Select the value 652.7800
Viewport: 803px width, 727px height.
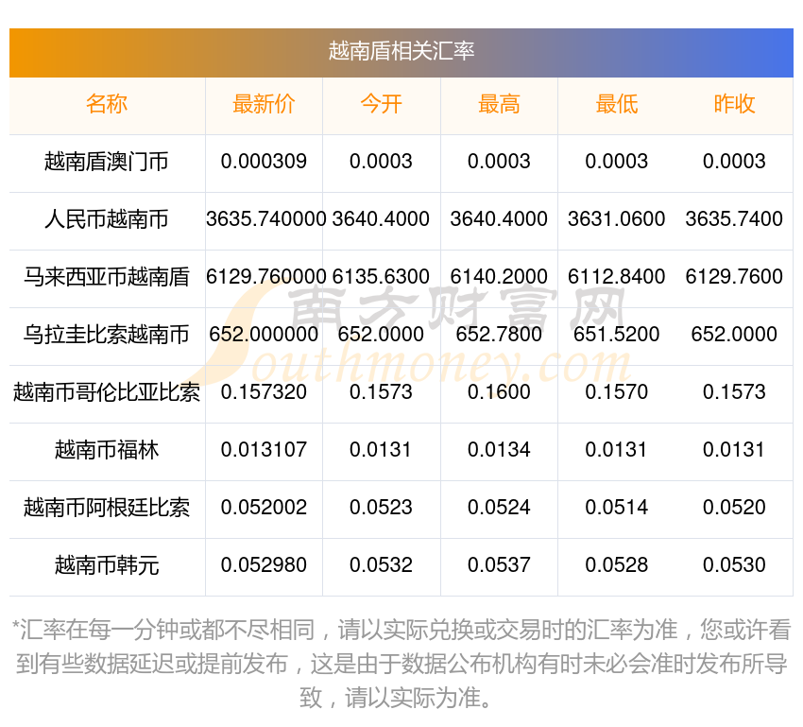point(499,334)
